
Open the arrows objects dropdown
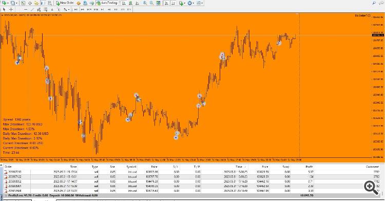pos(68,10)
